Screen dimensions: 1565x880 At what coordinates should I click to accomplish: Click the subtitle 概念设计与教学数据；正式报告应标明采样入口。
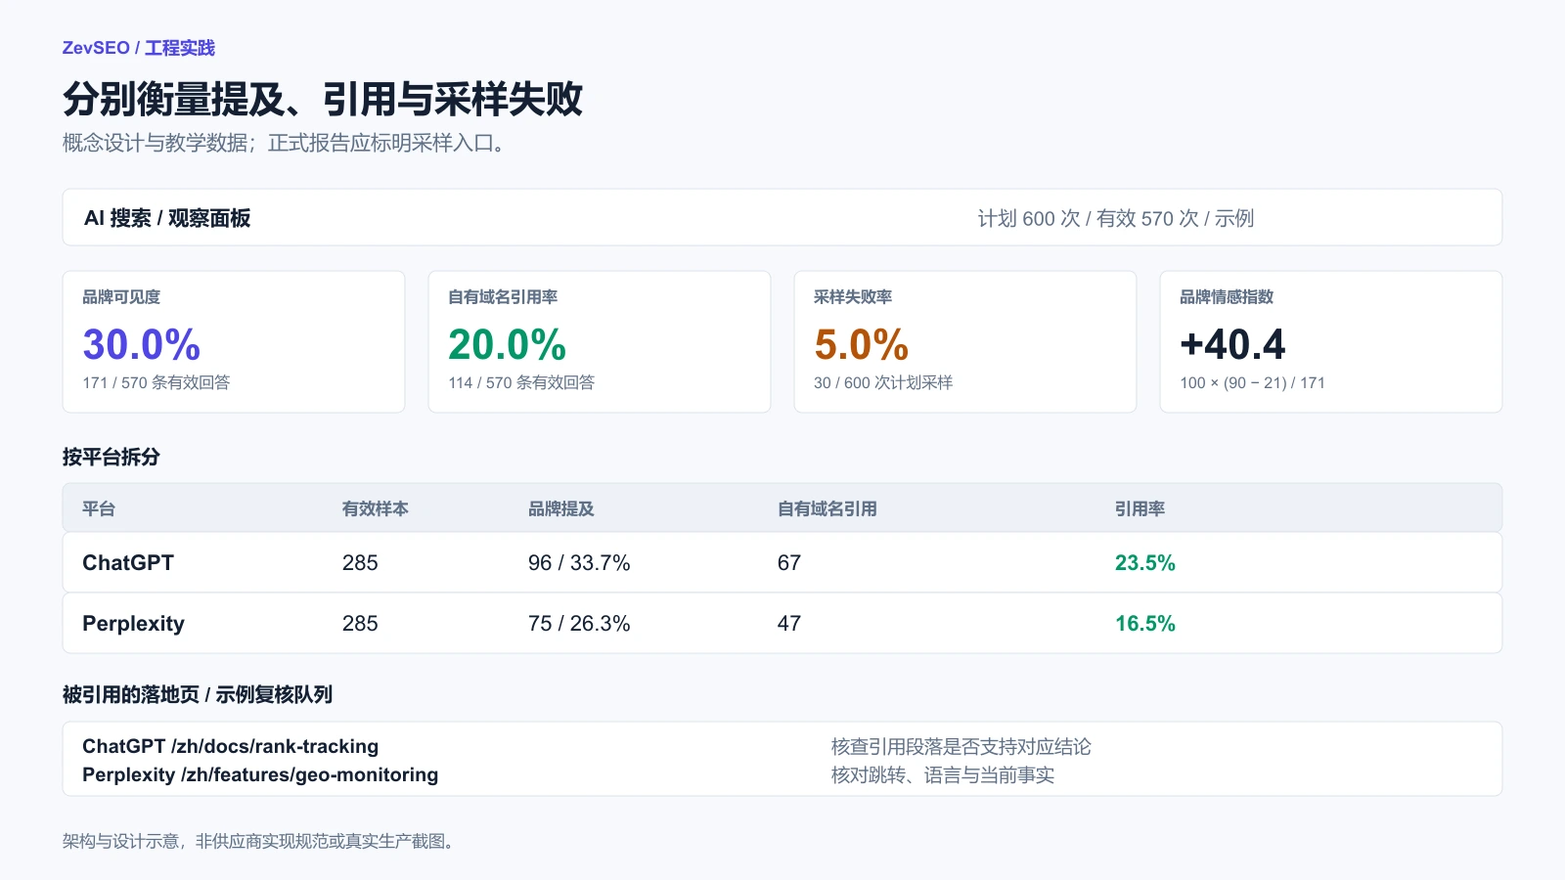coord(285,143)
